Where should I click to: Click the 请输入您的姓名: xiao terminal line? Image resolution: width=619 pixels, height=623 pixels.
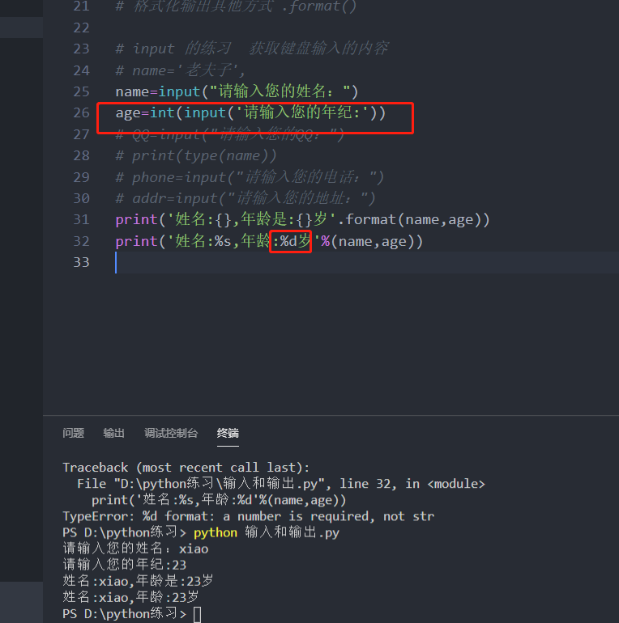135,549
